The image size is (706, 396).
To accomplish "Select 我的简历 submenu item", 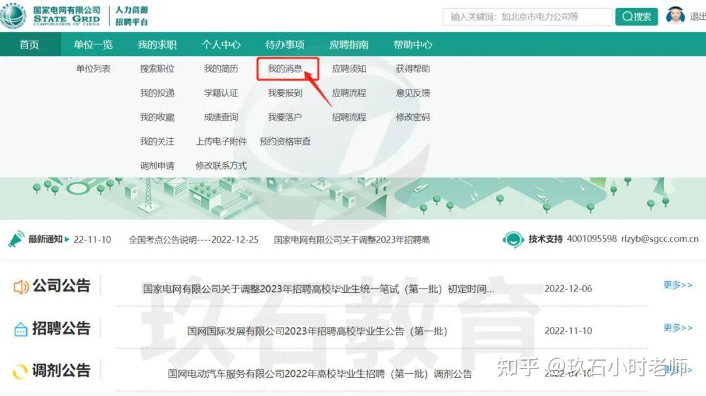I will 221,69.
